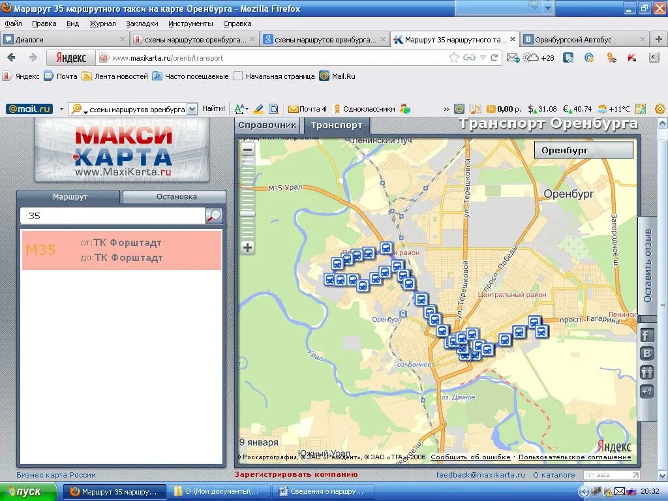Click the Сообщить об ошибке link
The width and height of the screenshot is (668, 501).
click(x=470, y=457)
